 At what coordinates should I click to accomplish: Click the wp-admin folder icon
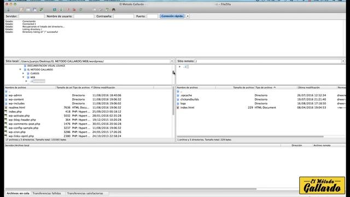tap(6, 95)
